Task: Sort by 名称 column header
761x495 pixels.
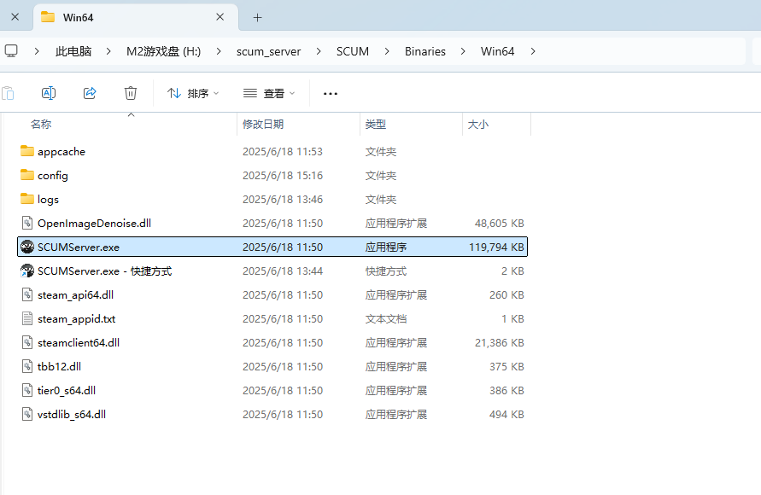Action: [x=41, y=125]
